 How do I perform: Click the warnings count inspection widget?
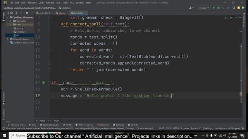[x=229, y=18]
